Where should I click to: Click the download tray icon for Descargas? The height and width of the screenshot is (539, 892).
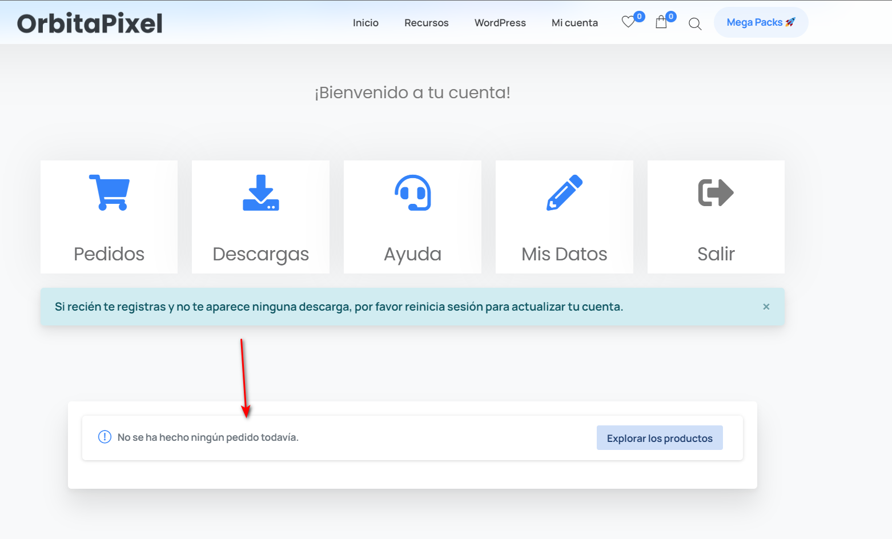click(261, 192)
